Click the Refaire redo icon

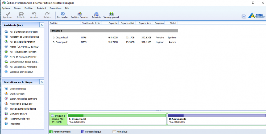(x=47, y=14)
